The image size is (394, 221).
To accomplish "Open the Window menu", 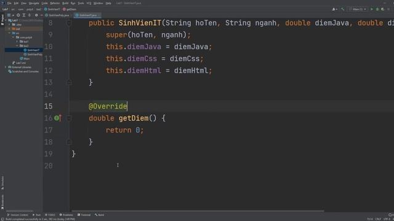I will [x=98, y=3].
